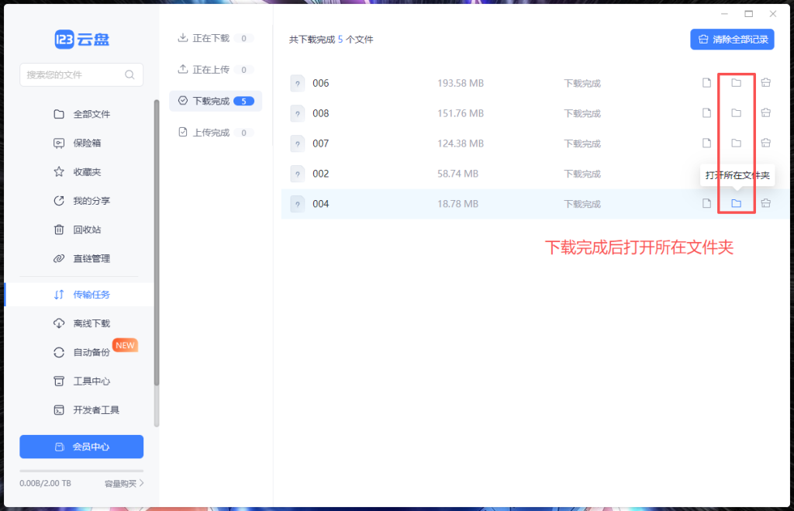The width and height of the screenshot is (794, 511).
Task: Click the 123云盘 logo
Action: coord(81,40)
